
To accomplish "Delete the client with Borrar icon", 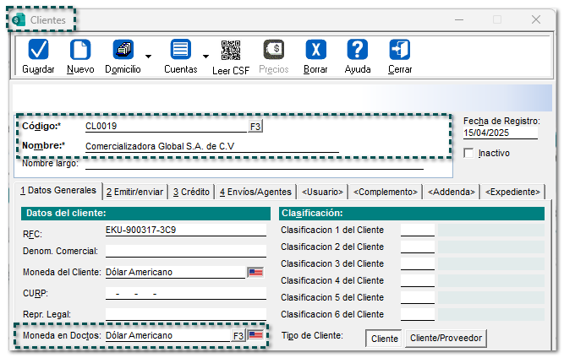I will click(315, 52).
